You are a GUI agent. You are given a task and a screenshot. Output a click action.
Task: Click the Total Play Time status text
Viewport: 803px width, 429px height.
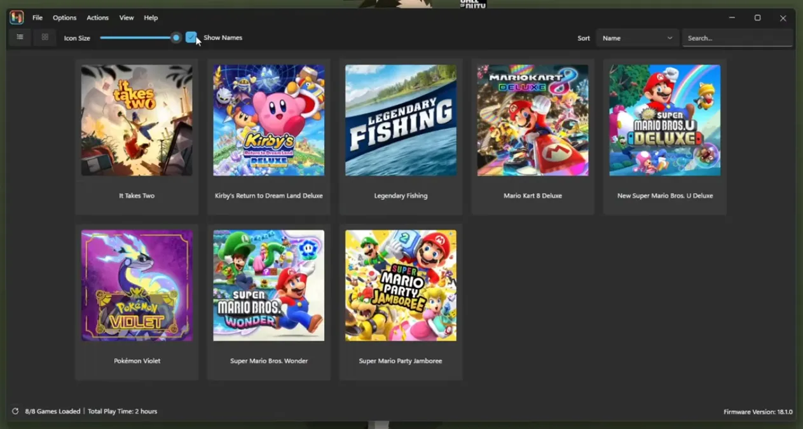point(123,411)
